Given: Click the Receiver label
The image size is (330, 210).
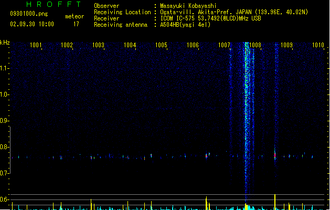Looking at the screenshot, I should coord(107,18).
